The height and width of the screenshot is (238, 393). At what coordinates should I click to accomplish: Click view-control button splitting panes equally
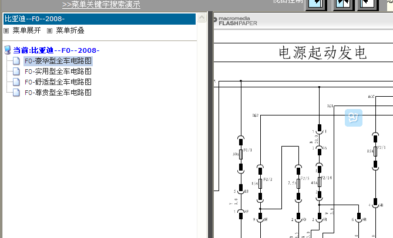pos(344,5)
